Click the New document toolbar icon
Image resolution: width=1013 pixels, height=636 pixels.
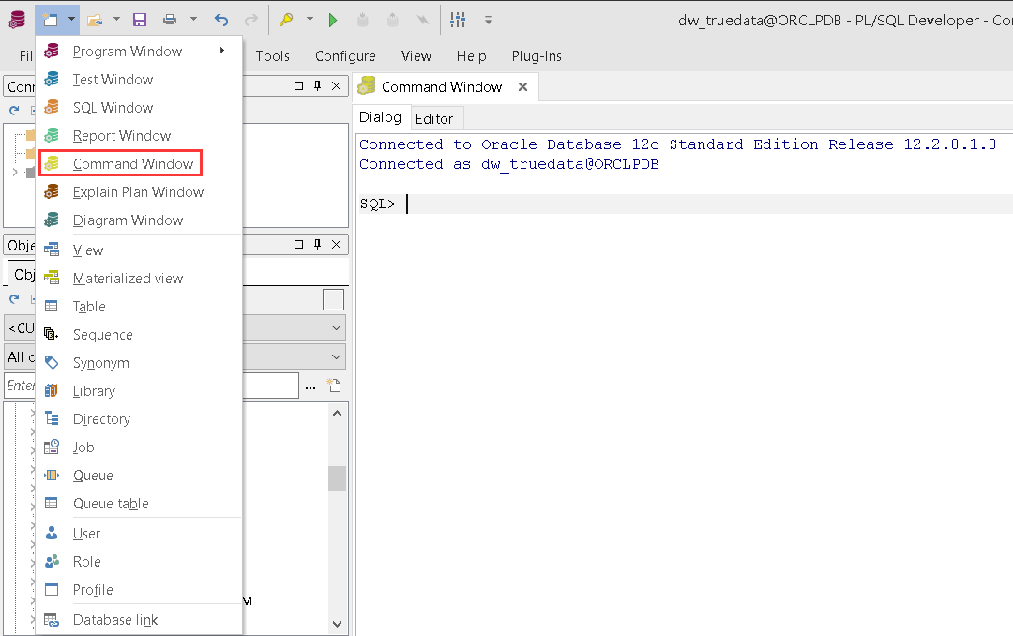[x=51, y=20]
